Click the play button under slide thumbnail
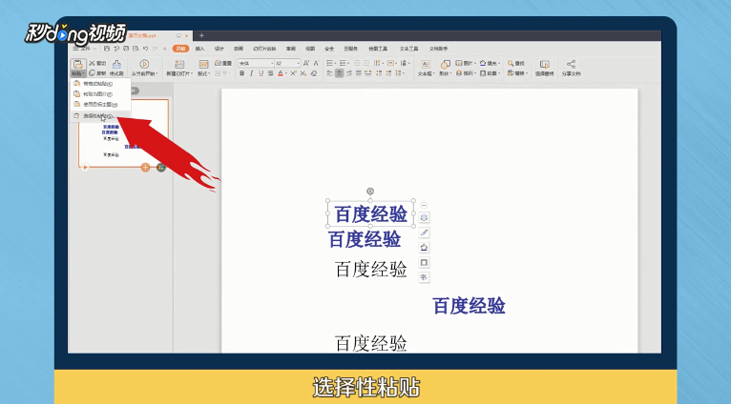Viewport: 731px width, 404px height. (85, 167)
